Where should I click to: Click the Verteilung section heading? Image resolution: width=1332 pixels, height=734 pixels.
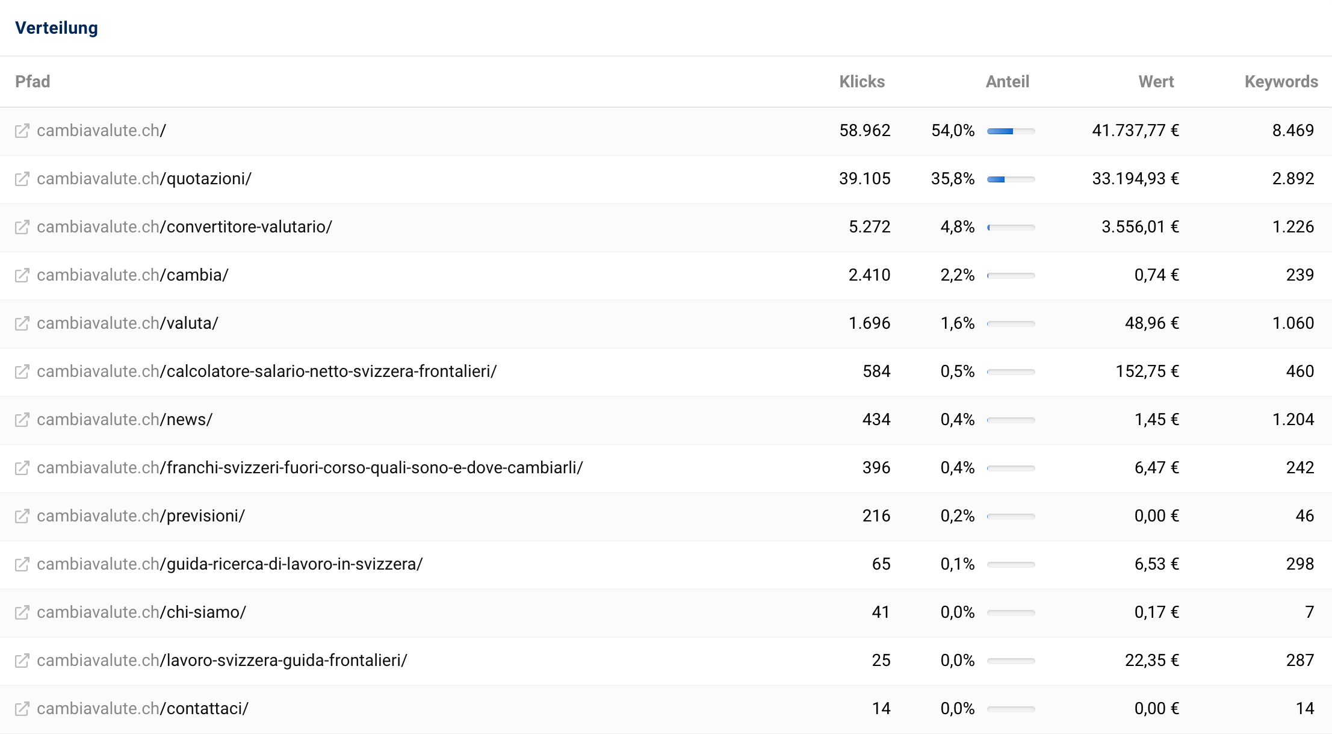pyautogui.click(x=56, y=28)
